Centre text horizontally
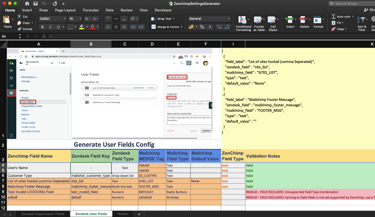375x217 pixels. (116, 27)
